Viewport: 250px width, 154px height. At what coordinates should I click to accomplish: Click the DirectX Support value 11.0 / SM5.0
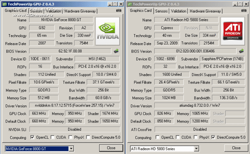[231, 75]
